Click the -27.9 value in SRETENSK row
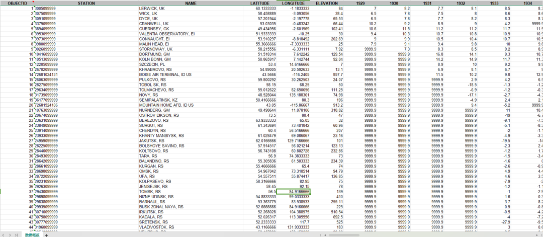Image resolution: width=543 pixels, height=237 pixels. [495, 222]
